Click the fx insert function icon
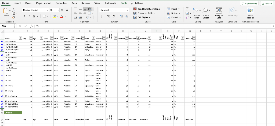275x126 pixels. (31, 26)
